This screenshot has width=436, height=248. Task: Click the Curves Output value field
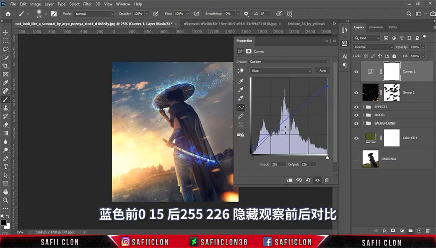(x=308, y=164)
